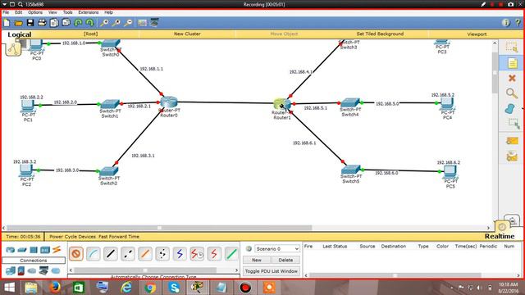Choose the Phone cable icon
The image size is (525, 295).
[x=162, y=254]
